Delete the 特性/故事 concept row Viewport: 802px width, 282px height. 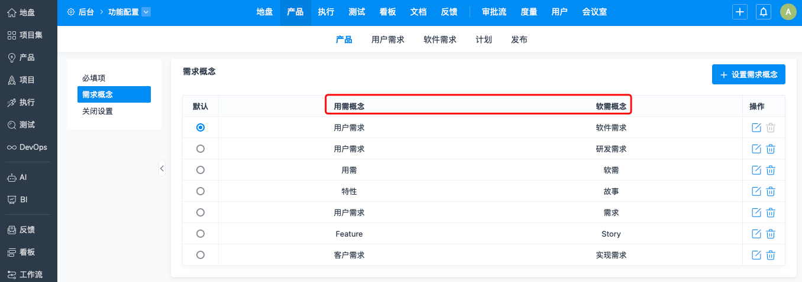point(771,191)
